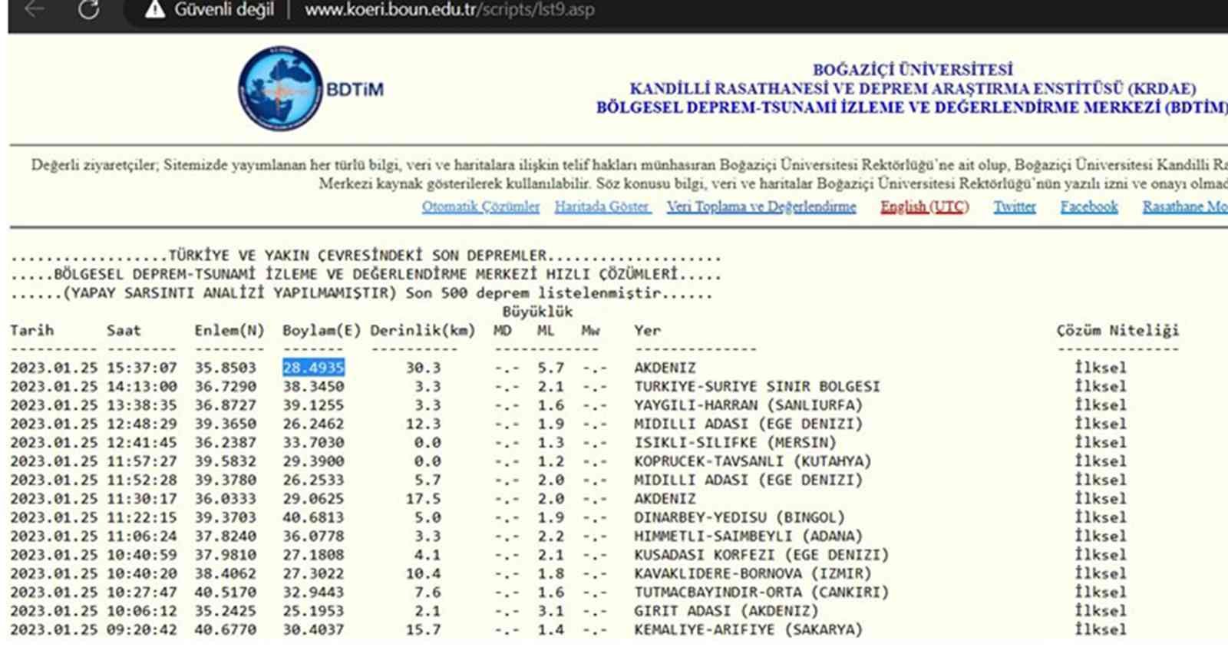The image size is (1228, 667).
Task: Click the Boğaziçi Üniversitesi header title
Action: (x=913, y=70)
